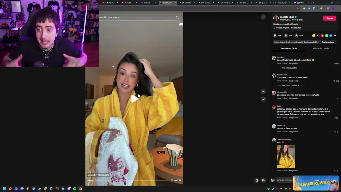This screenshot has height=192, width=341.
Task: Click the yellow repost share icon
Action: coord(314,35)
